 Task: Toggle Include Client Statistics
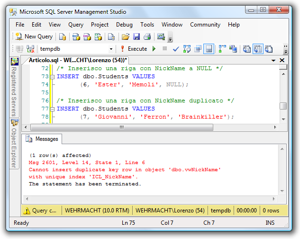coord(233,49)
